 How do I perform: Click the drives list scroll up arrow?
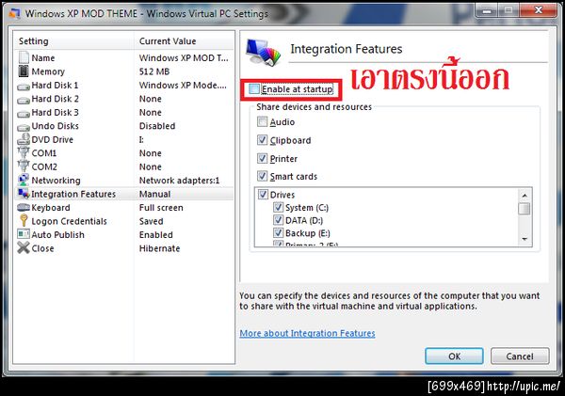point(525,196)
